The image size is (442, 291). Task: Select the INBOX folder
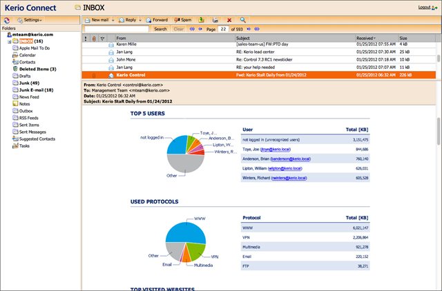26,41
